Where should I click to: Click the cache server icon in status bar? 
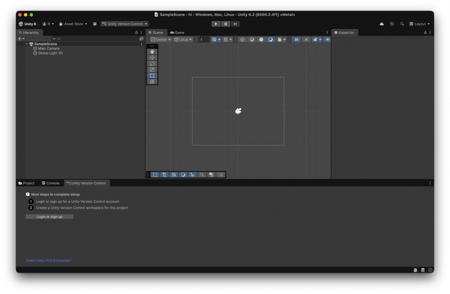click(423, 270)
